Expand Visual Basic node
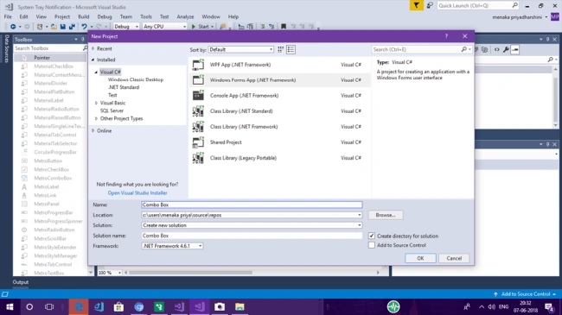The width and height of the screenshot is (562, 315). click(96, 103)
